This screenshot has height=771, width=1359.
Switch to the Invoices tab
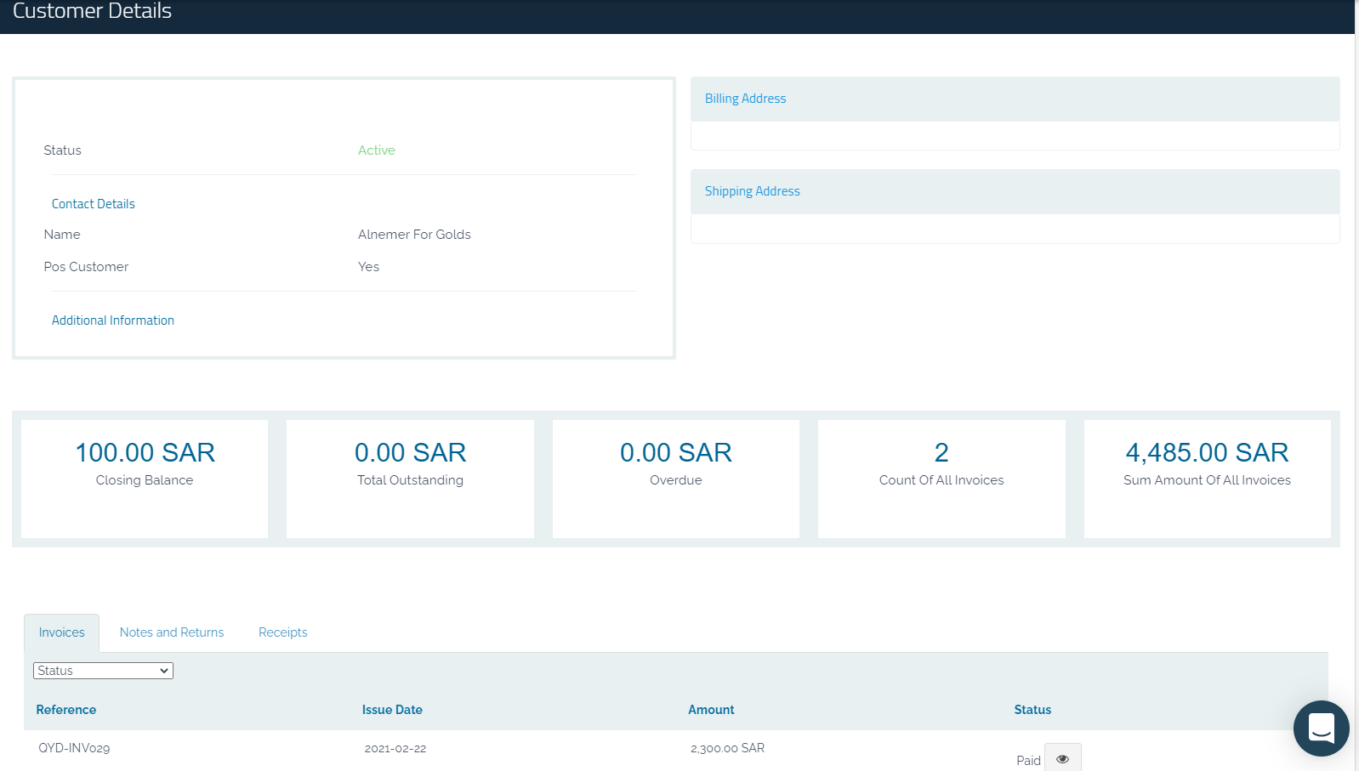(x=61, y=632)
